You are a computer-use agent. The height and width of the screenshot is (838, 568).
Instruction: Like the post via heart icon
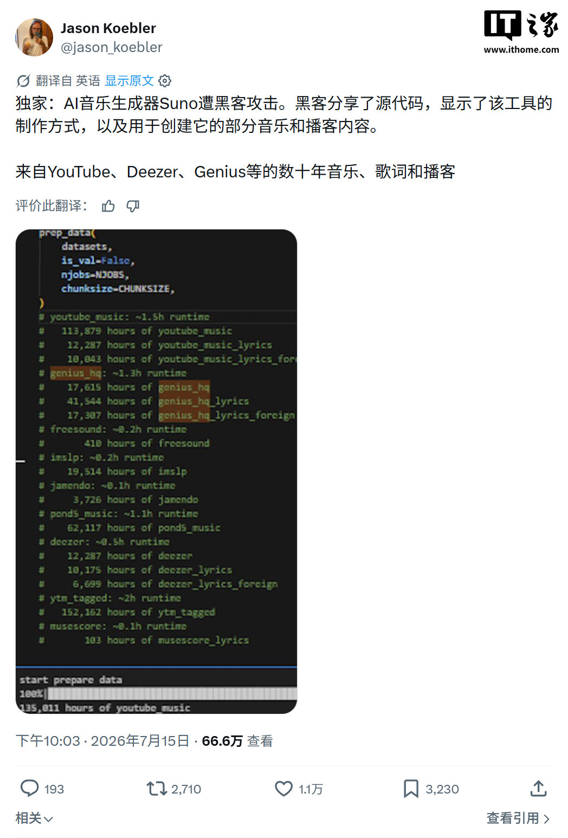pos(283,789)
